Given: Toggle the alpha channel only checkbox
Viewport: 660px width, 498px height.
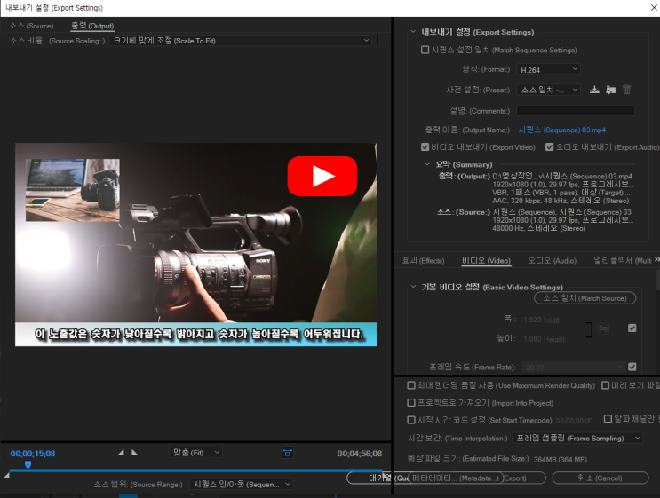Looking at the screenshot, I should click(608, 418).
